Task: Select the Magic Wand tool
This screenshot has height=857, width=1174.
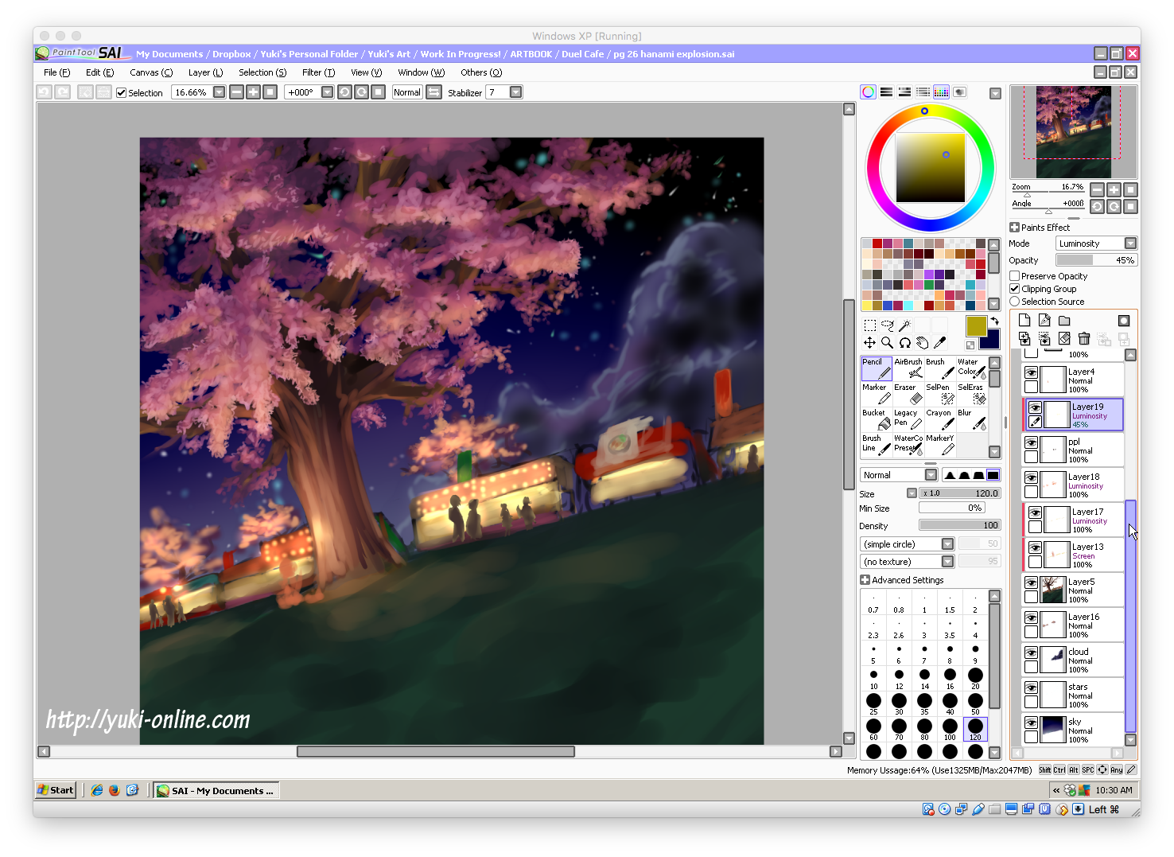Action: [x=905, y=325]
